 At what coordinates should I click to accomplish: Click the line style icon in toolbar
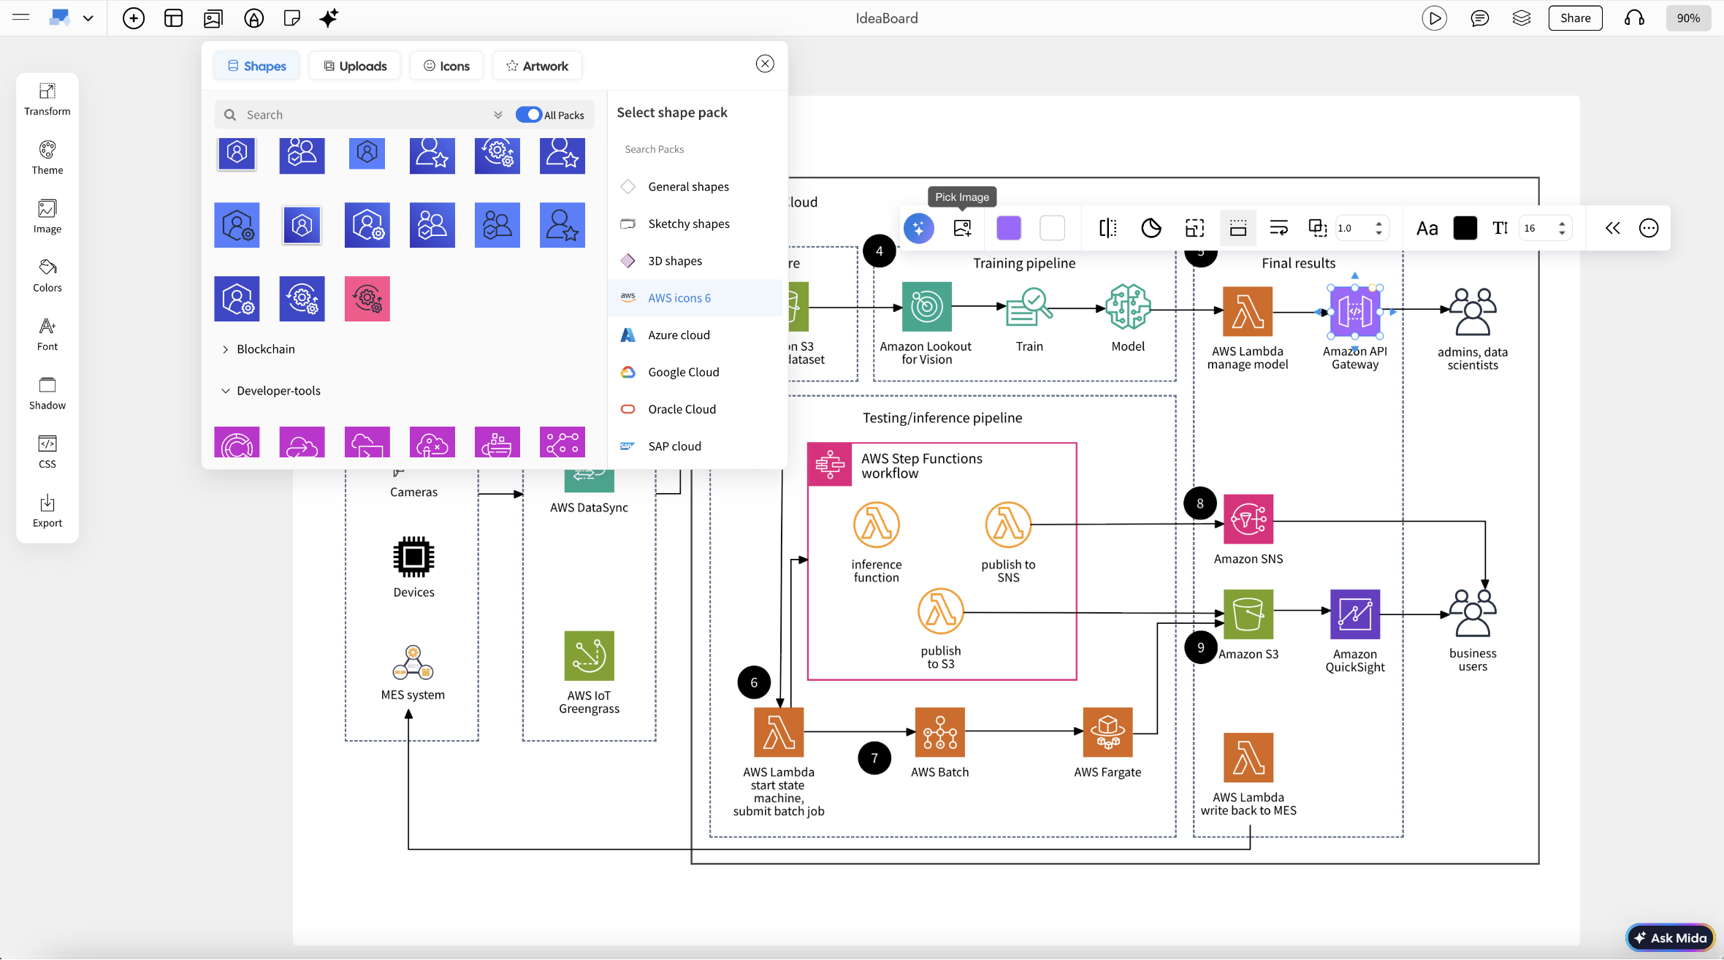coord(1278,228)
